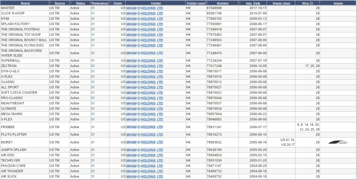Click the sort arrows icon beside App. Date header
This screenshot has height=180, width=357.
pos(240,3)
